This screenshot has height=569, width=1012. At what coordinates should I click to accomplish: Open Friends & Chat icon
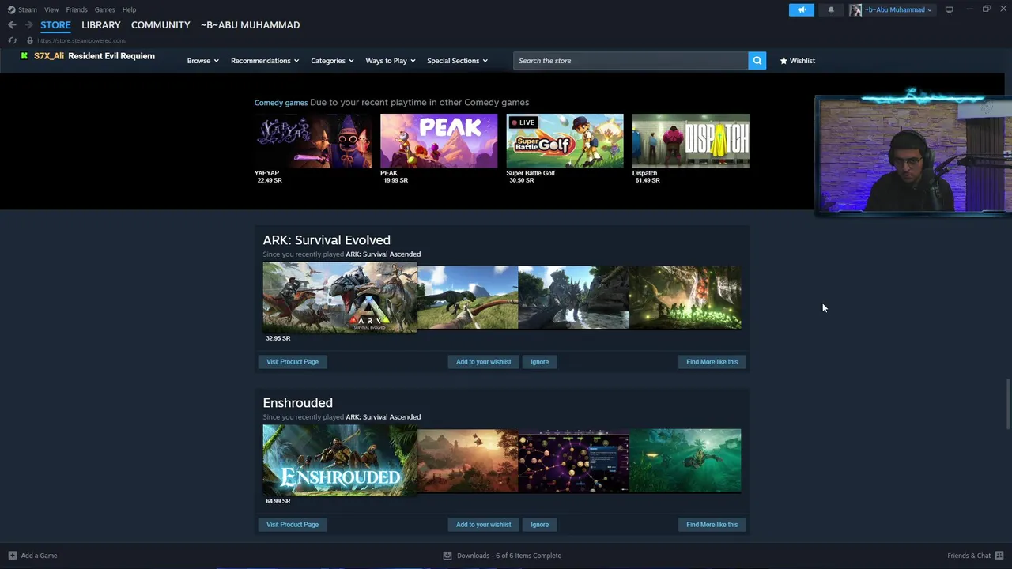(999, 556)
